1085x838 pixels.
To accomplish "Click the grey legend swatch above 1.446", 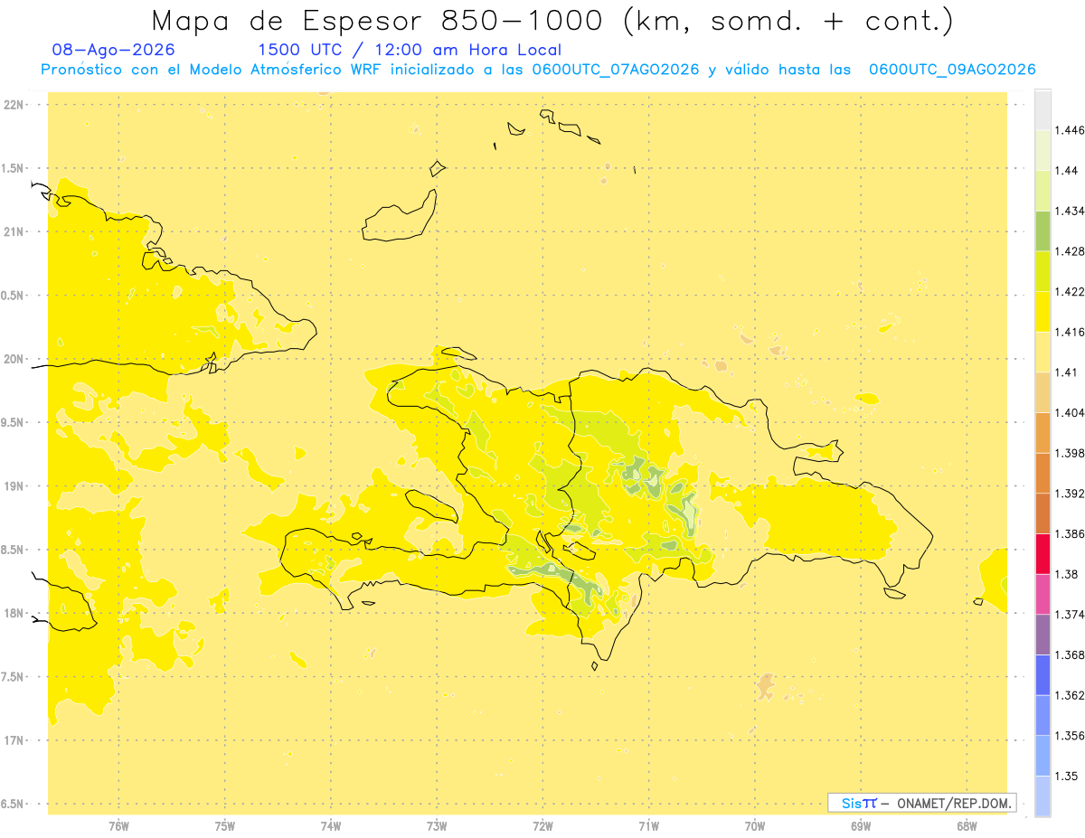I will click(x=1043, y=109).
